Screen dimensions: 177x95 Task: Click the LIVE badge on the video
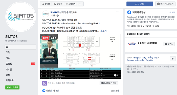[46, 38]
